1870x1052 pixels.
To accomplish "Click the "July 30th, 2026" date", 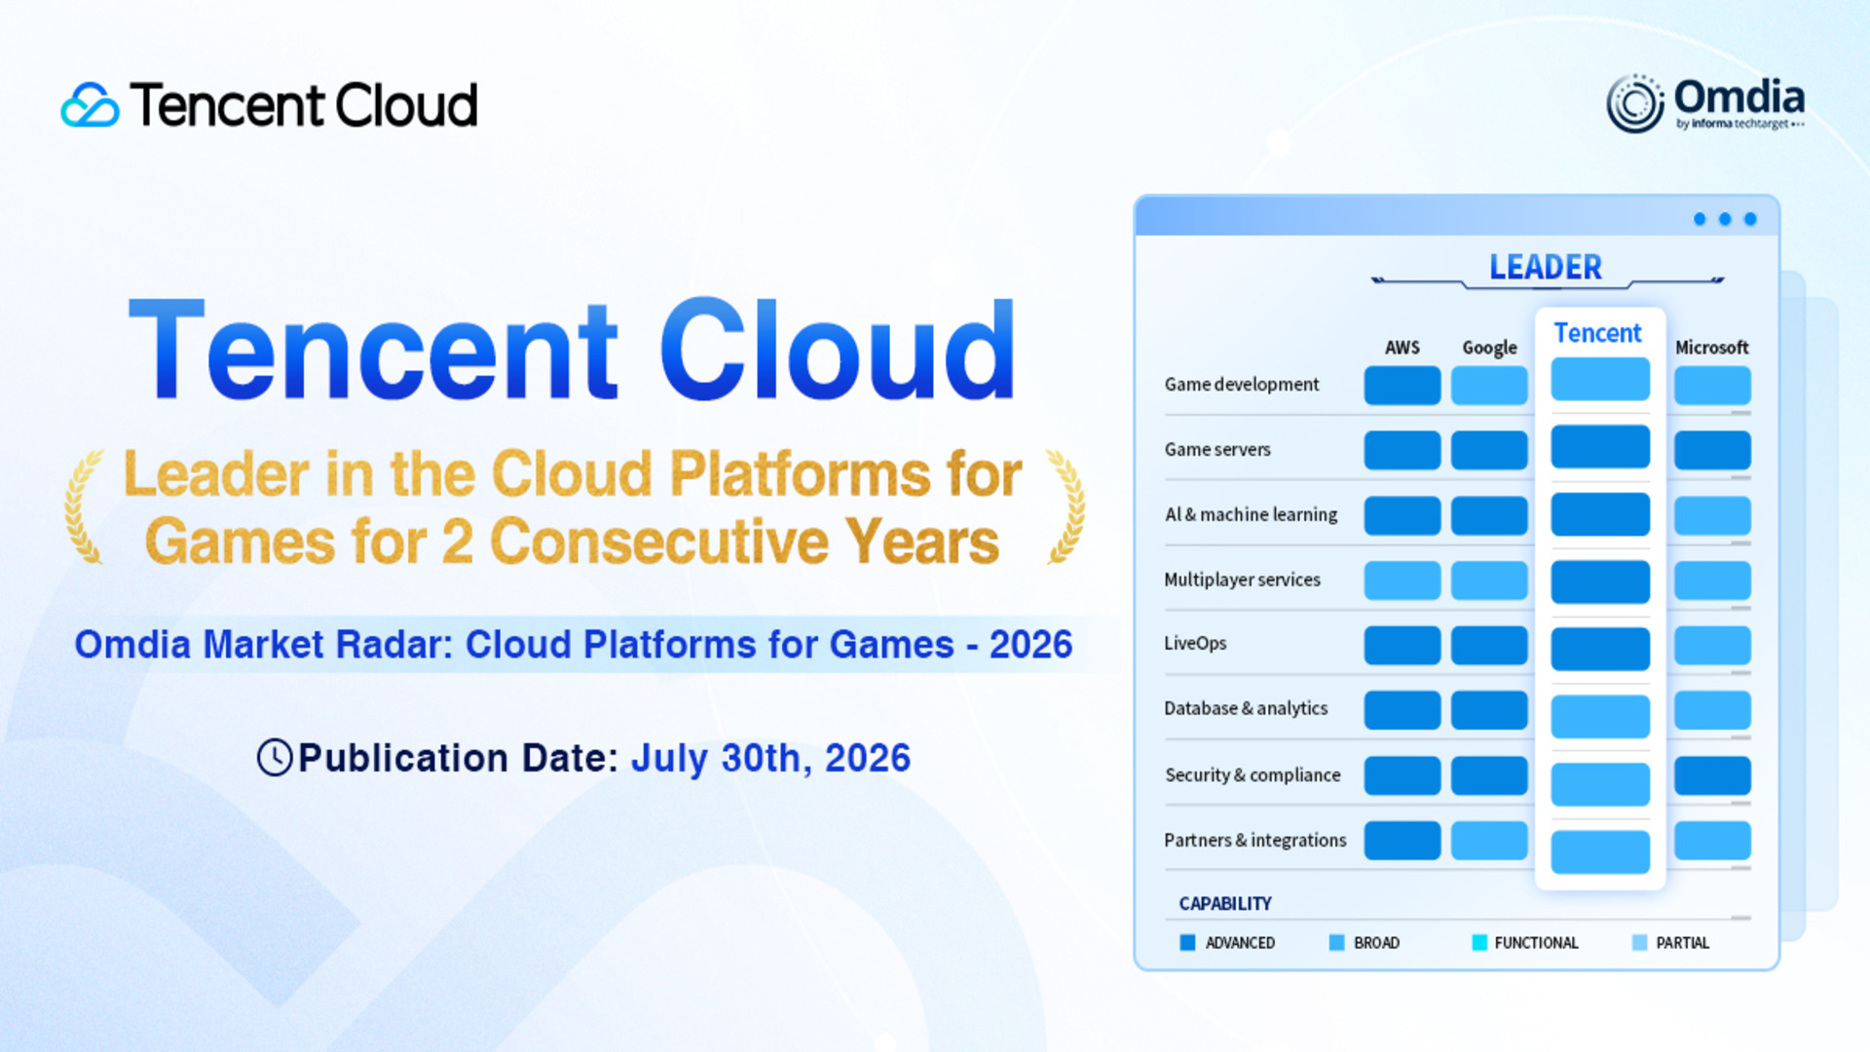I will click(771, 758).
